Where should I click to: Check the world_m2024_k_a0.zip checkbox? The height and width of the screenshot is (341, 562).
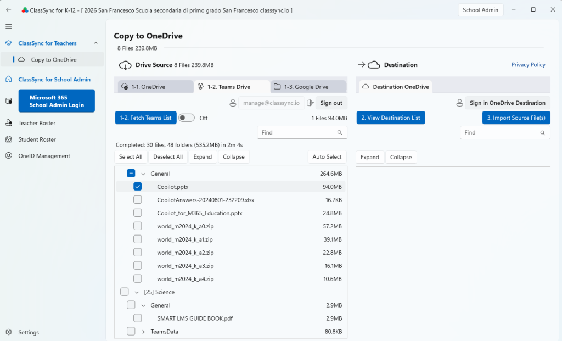coord(138,226)
